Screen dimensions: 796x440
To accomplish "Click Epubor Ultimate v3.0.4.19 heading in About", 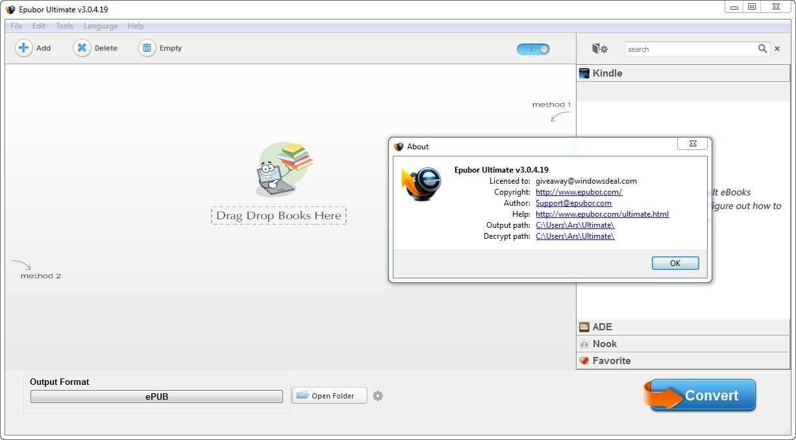I will point(501,170).
